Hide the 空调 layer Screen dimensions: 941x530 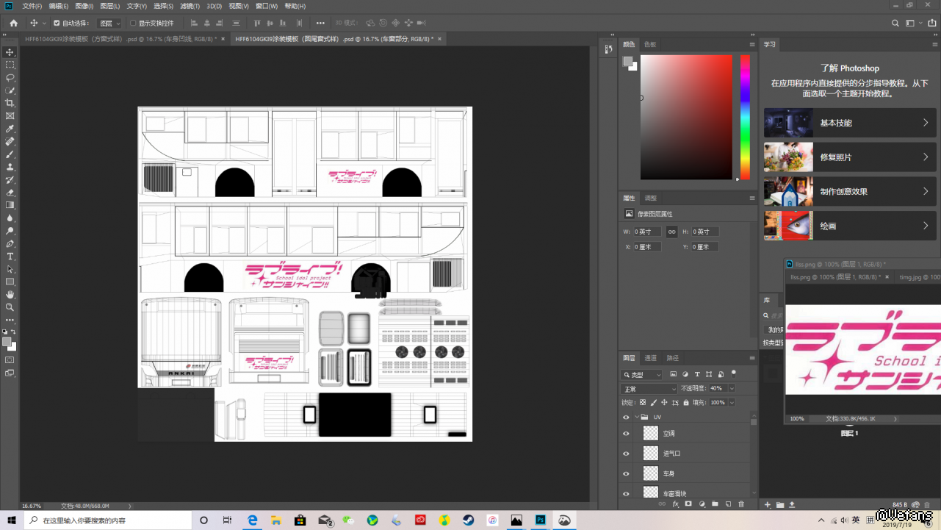tap(626, 434)
